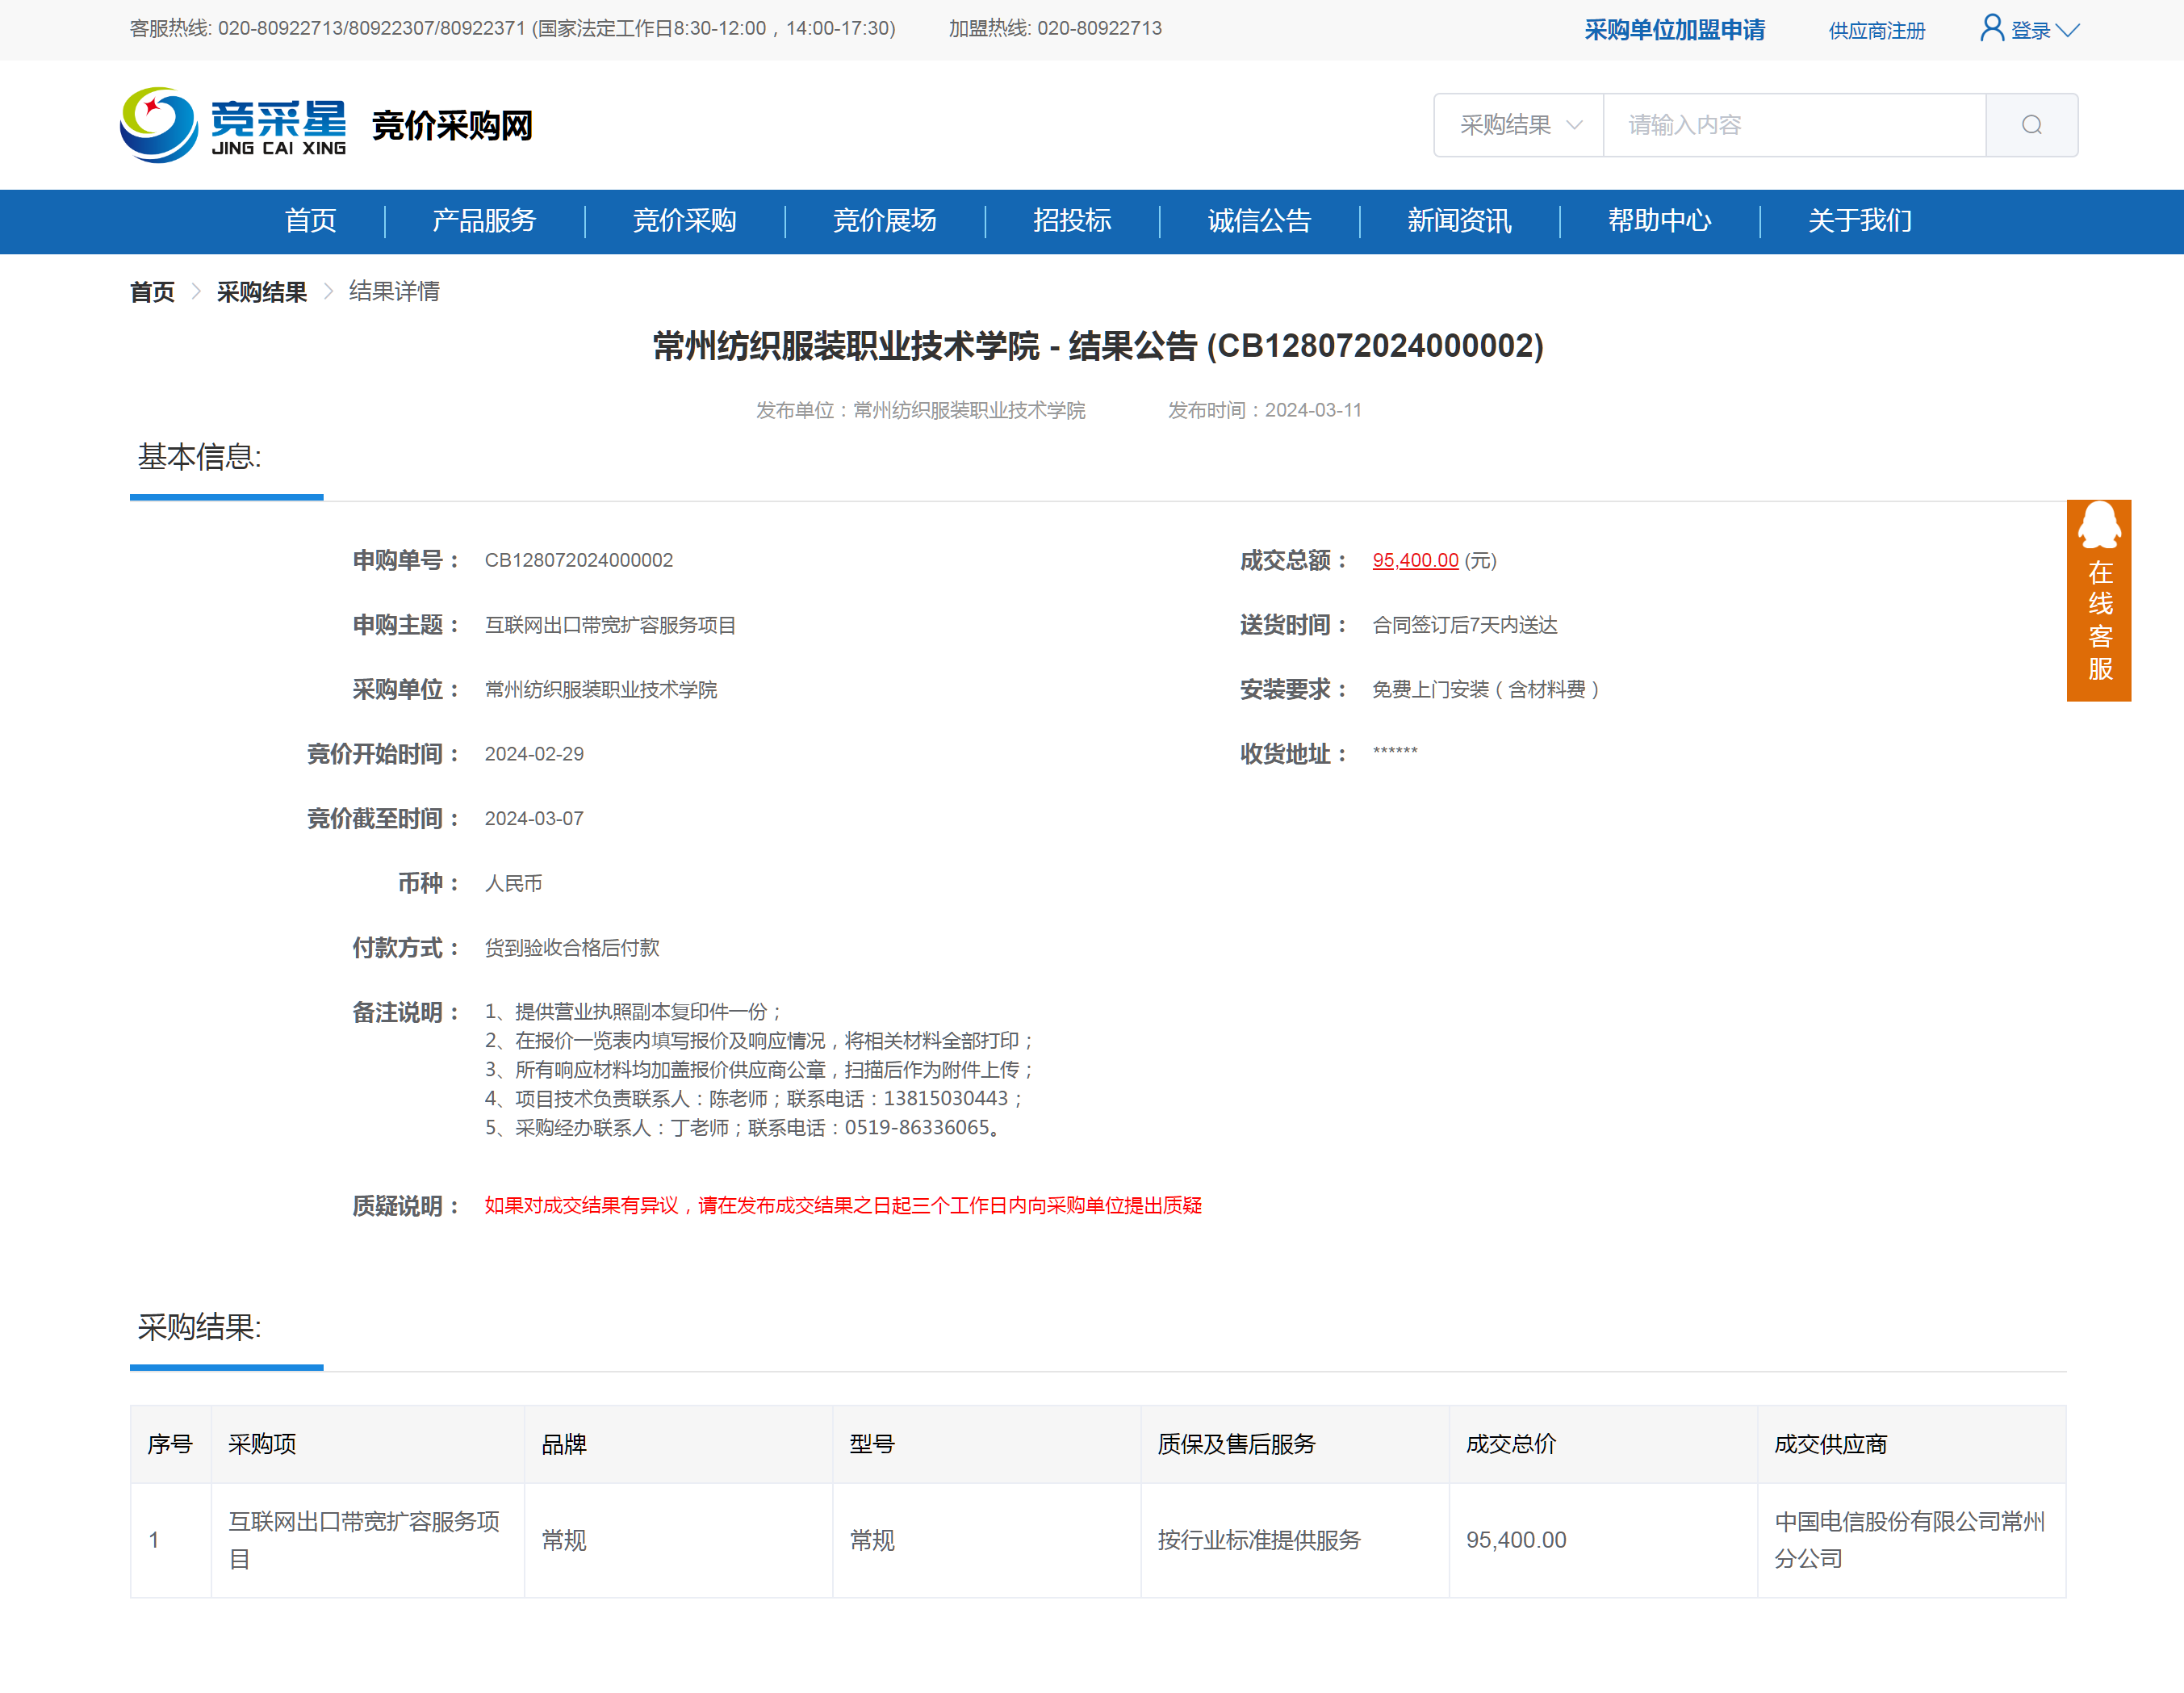Screen dimensions: 2184x1693
Task: Click the 竞价展场 navigation item
Action: [884, 220]
